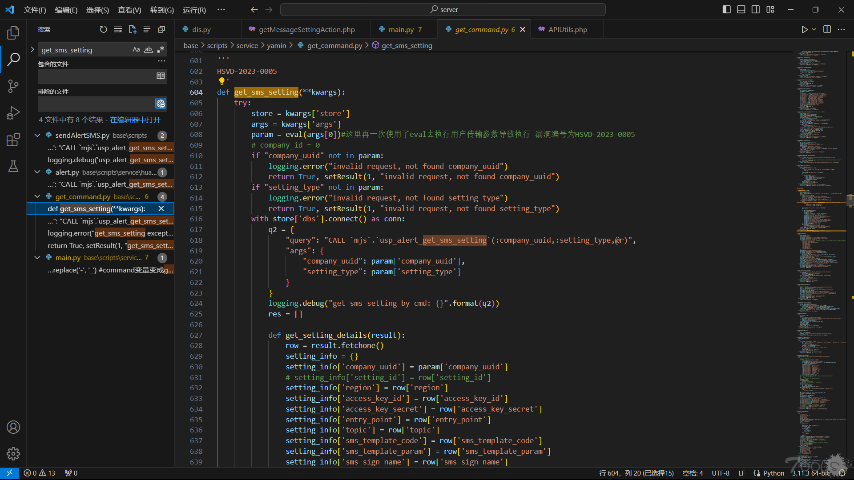Open the Run and Debug view

(x=13, y=113)
